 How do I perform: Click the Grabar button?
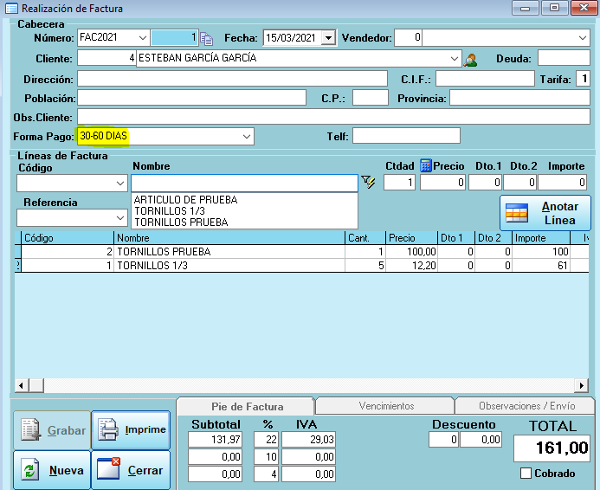pyautogui.click(x=52, y=430)
